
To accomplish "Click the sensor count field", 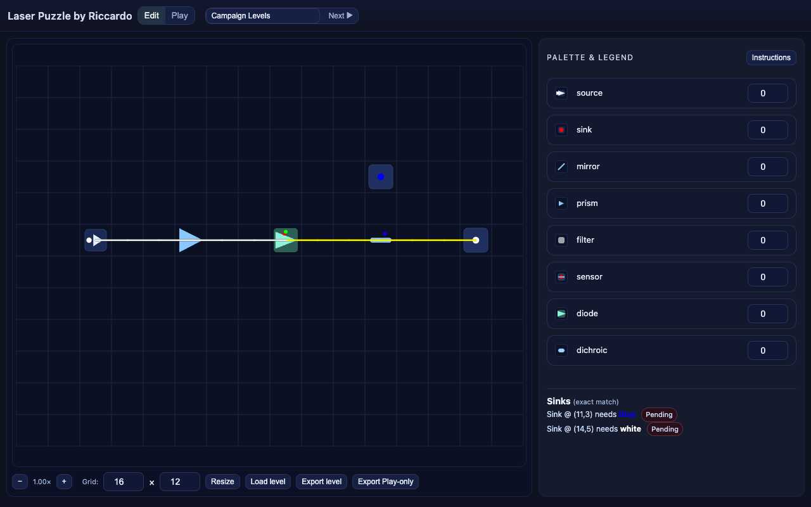I will click(x=768, y=277).
